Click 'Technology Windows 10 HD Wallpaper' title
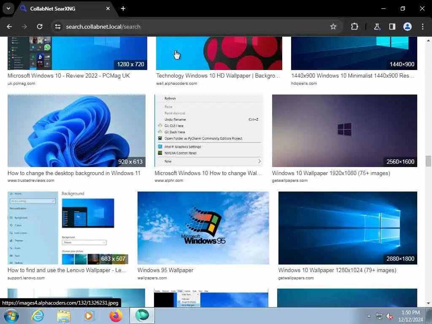Screen dimensions: 432x324 pyautogui.click(x=218, y=76)
